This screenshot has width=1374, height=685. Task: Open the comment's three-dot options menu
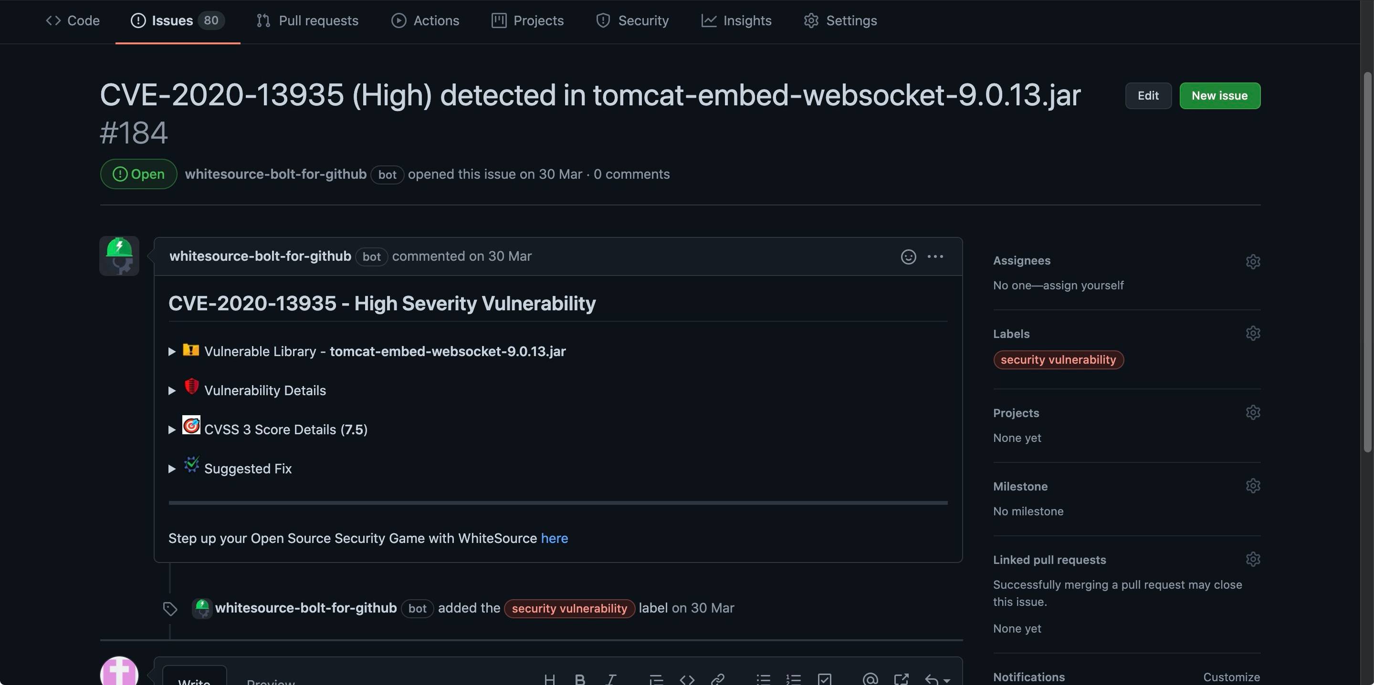coord(935,257)
